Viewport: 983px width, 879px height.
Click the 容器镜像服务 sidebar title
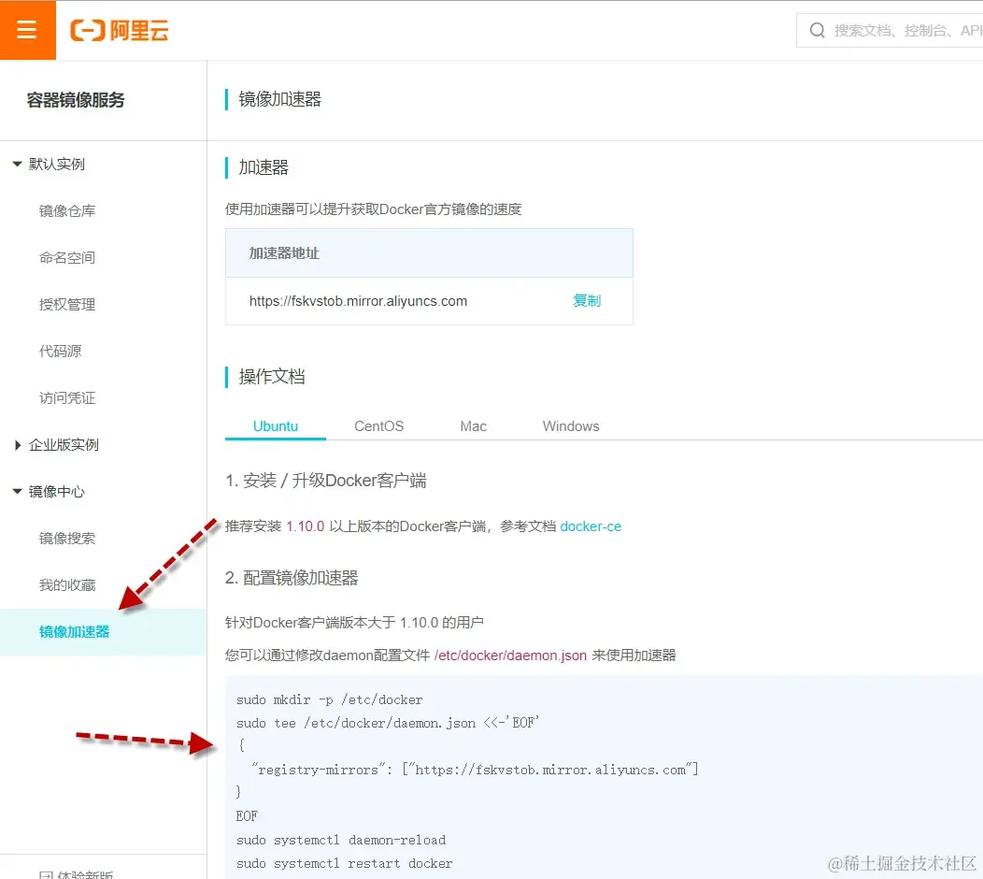(76, 100)
